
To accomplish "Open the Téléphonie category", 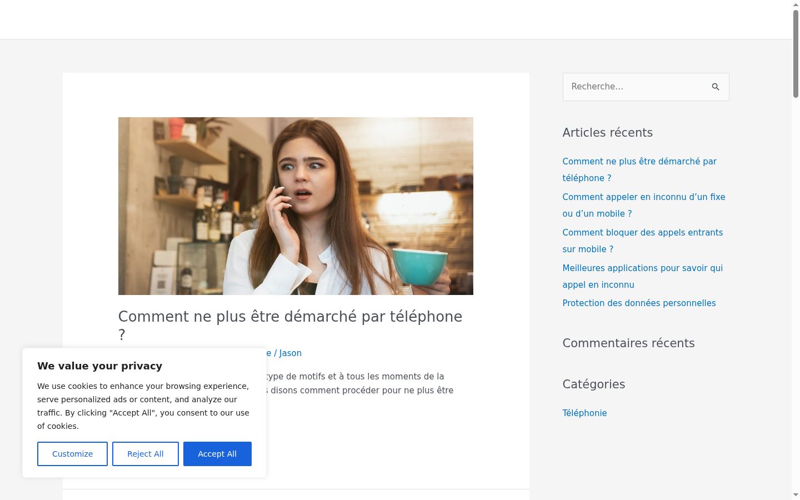I will tap(584, 413).
